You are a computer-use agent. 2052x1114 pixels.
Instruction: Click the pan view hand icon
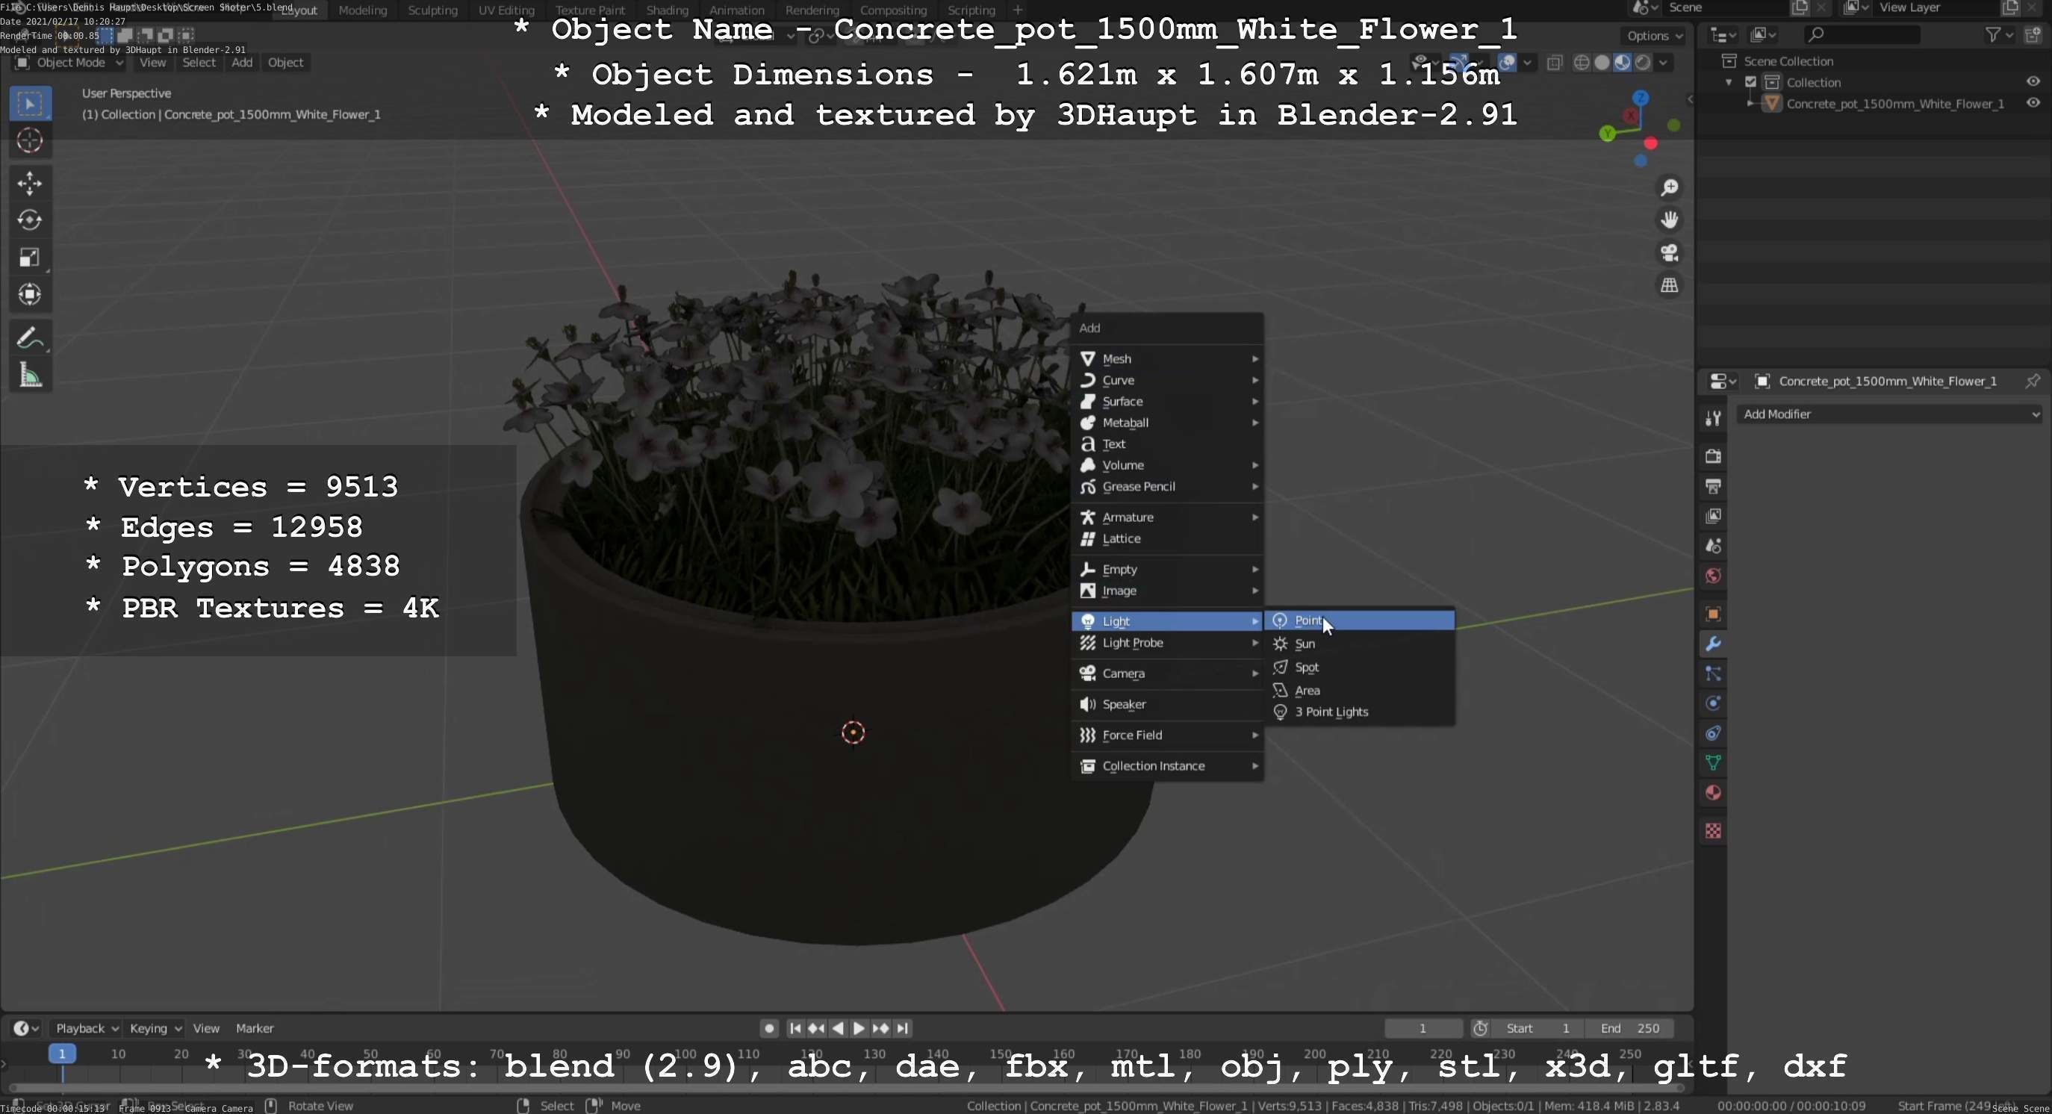pos(1670,220)
